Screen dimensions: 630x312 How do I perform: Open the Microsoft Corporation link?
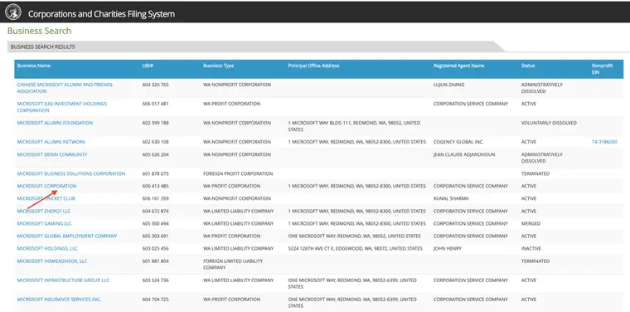46,186
